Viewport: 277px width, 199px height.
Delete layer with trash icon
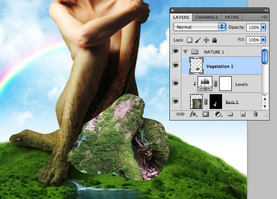click(x=255, y=114)
